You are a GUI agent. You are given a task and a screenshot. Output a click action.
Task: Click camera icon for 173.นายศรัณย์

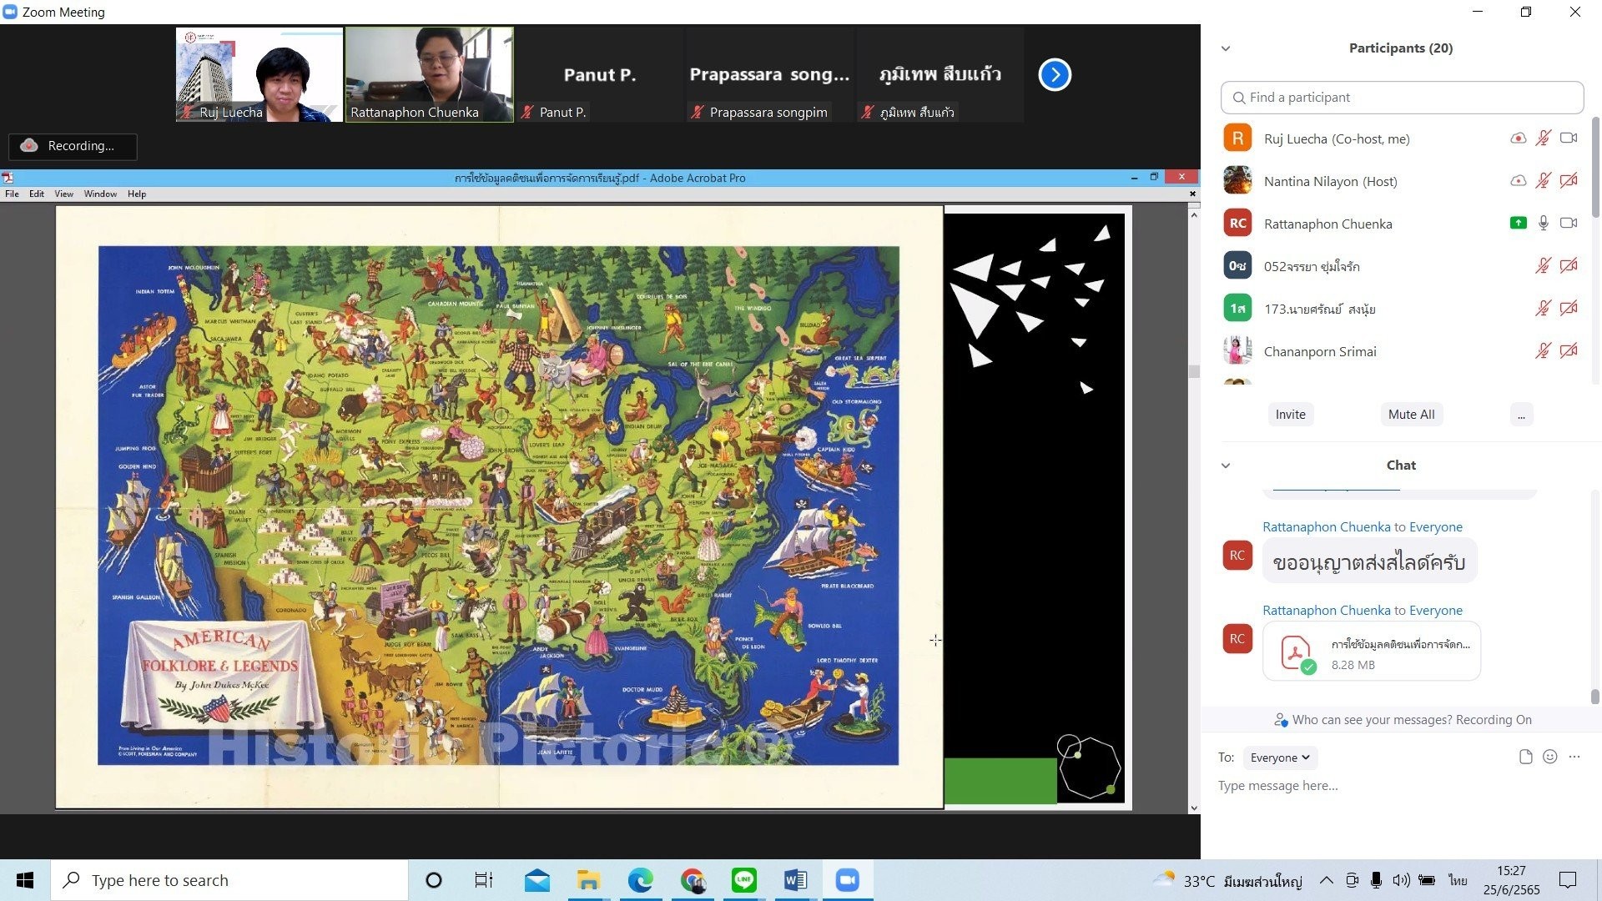coord(1569,309)
